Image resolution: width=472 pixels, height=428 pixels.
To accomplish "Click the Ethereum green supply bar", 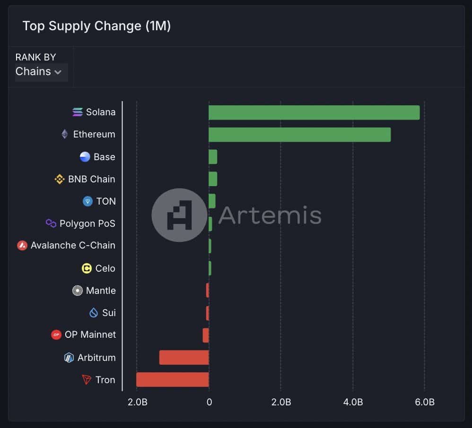I will pos(299,135).
